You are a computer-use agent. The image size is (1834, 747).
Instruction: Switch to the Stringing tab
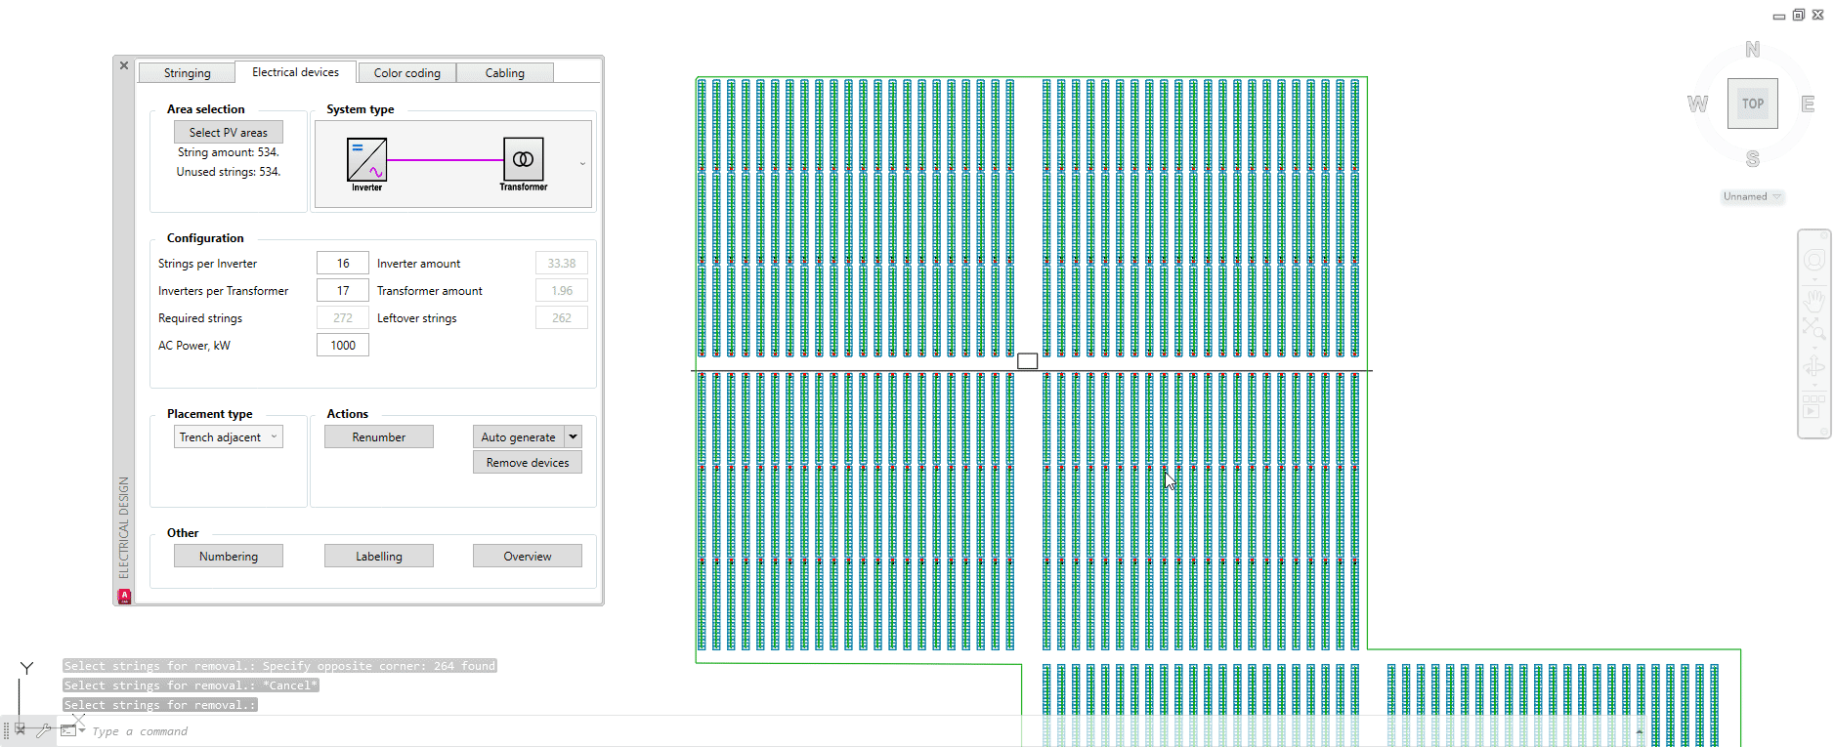click(x=187, y=73)
